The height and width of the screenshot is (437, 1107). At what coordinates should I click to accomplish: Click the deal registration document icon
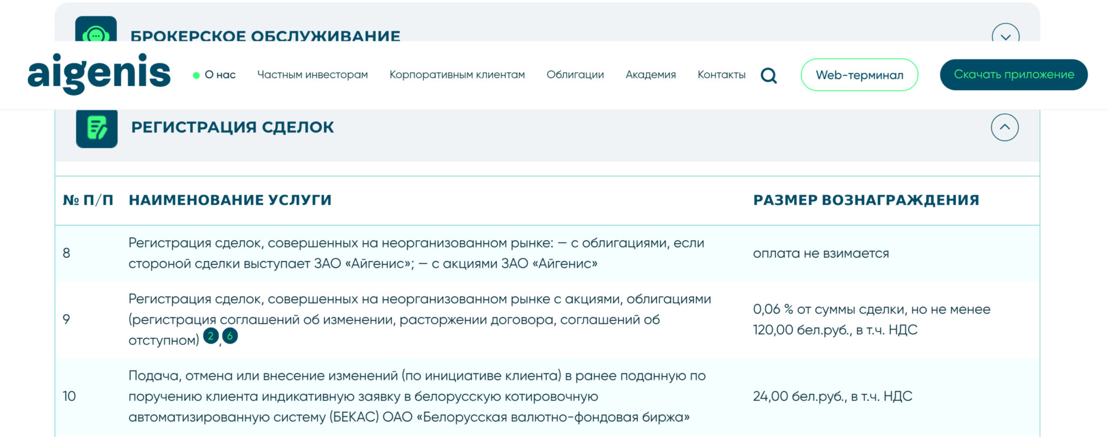point(97,128)
